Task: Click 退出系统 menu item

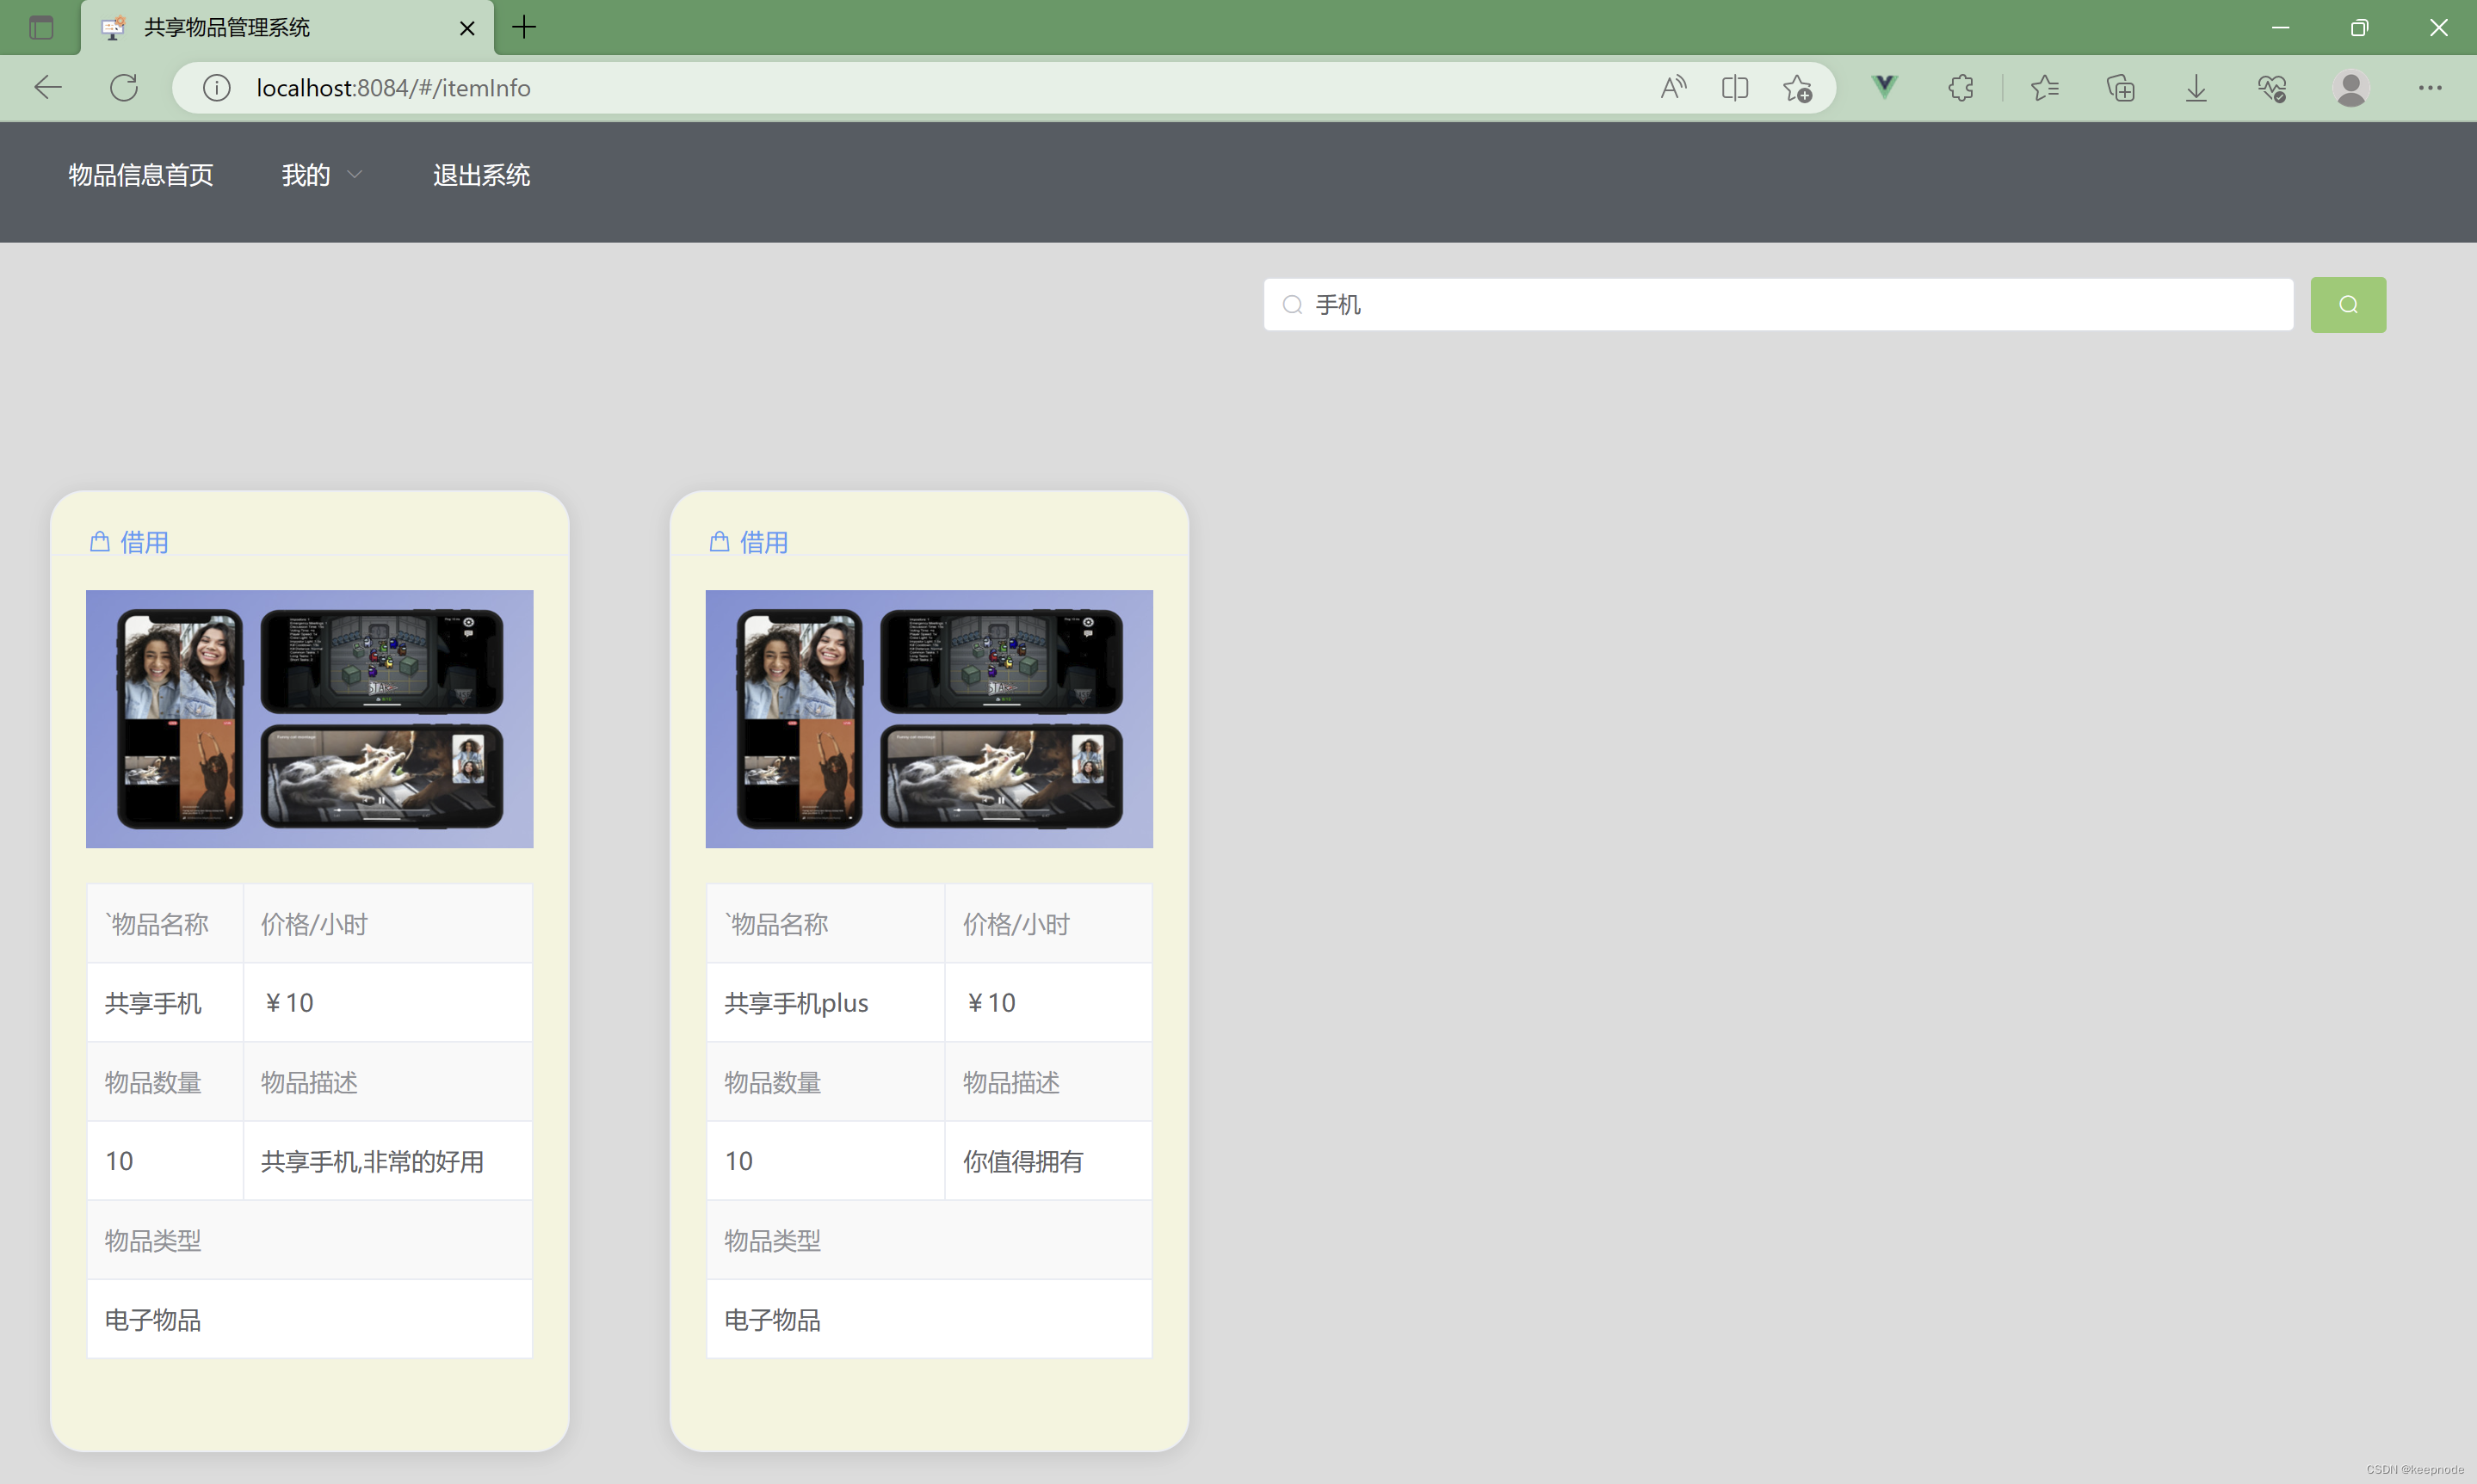Action: (x=481, y=175)
